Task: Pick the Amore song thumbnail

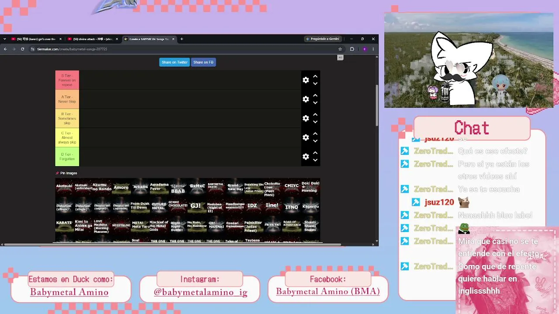Action: coord(121,188)
